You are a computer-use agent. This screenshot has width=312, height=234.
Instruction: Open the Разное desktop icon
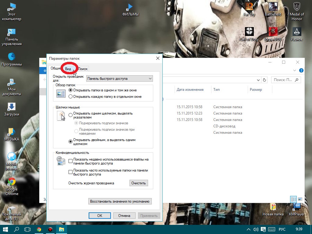coord(297,34)
